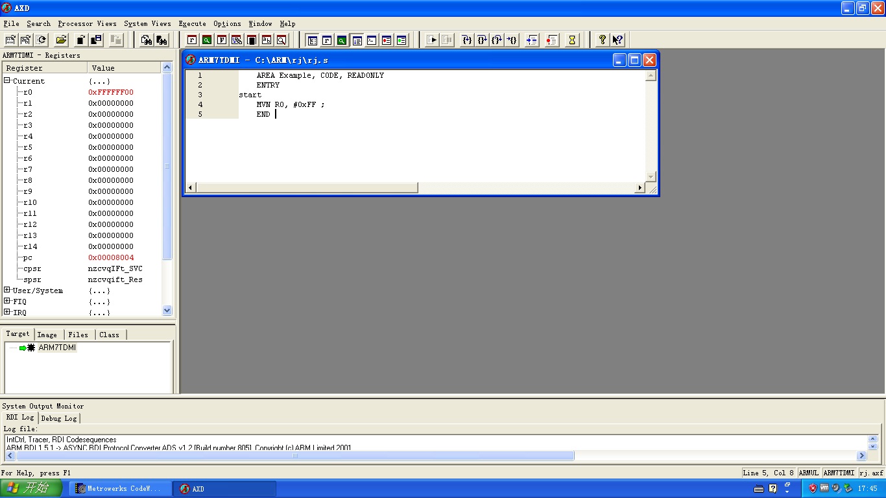886x498 pixels.
Task: Click the Reload Current Image icon
Action: coord(40,40)
